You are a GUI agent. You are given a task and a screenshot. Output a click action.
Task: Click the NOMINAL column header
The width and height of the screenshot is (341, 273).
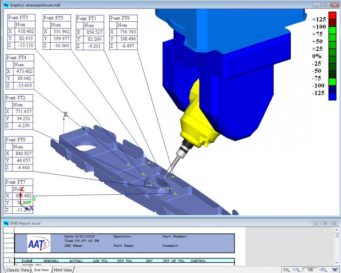[51, 261]
